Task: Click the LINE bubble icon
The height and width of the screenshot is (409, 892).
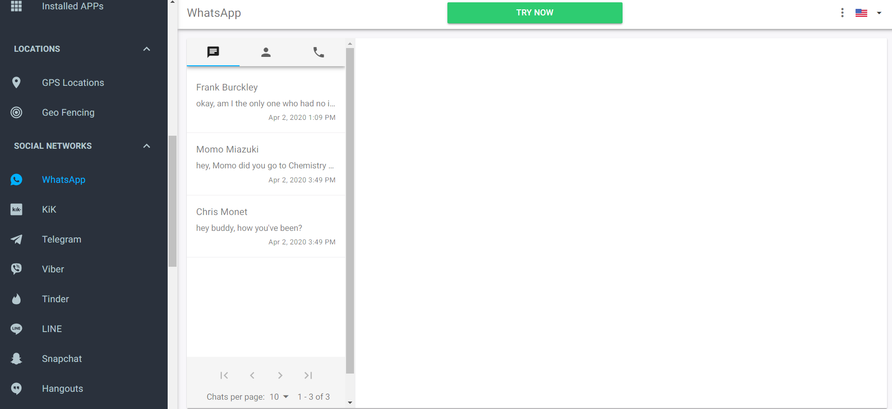Action: (x=16, y=329)
